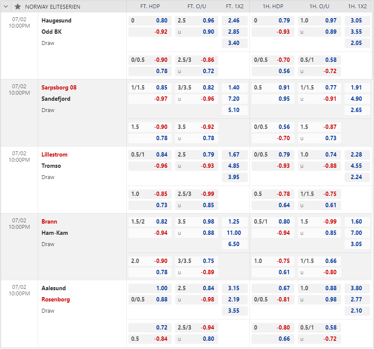Select Lillestrom 1H 0.5 handicap odds -0.78
This screenshot has width=374, height=349.
[273, 194]
